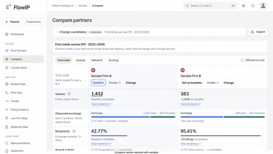Open notifications bell icon

(x=253, y=6)
